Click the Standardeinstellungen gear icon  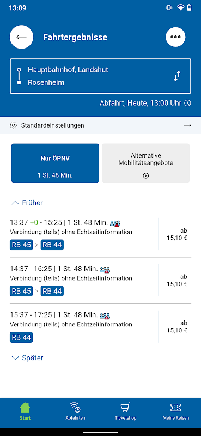13,125
